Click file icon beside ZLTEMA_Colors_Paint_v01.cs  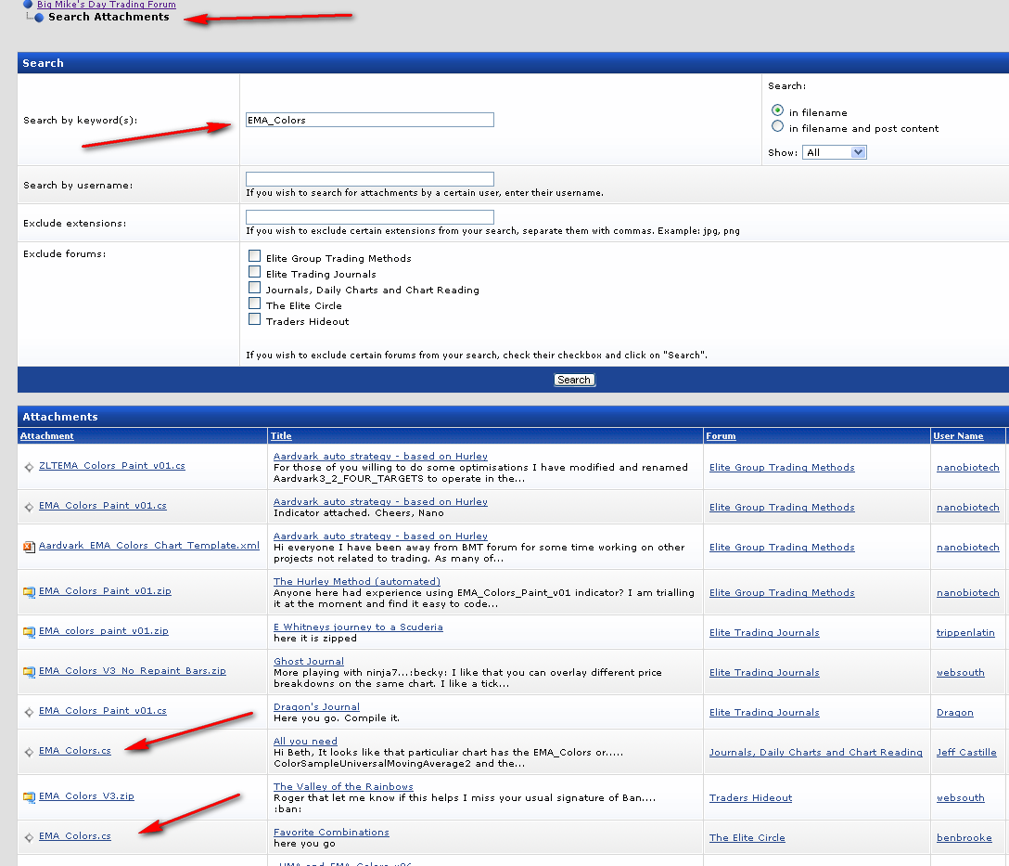[29, 467]
